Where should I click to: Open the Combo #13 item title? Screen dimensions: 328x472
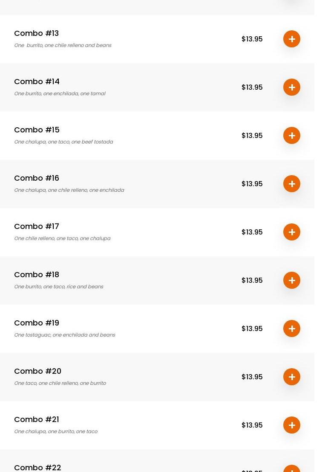coord(37,33)
